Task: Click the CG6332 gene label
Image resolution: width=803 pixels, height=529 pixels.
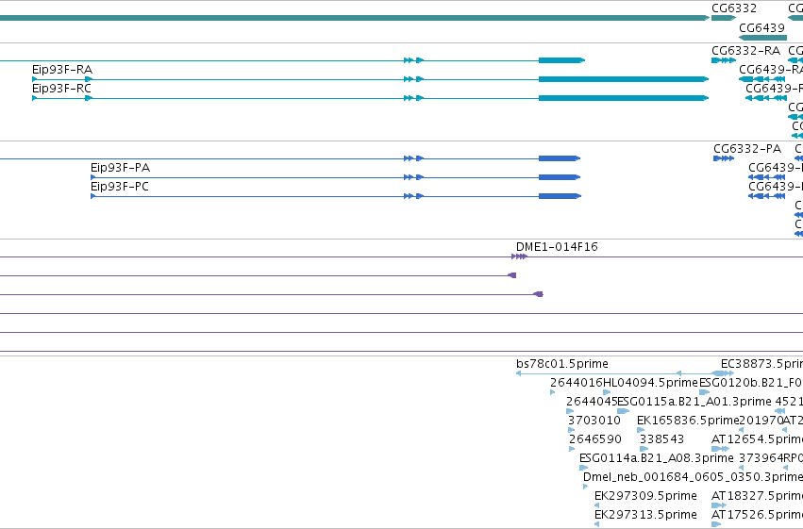Action: [x=734, y=8]
